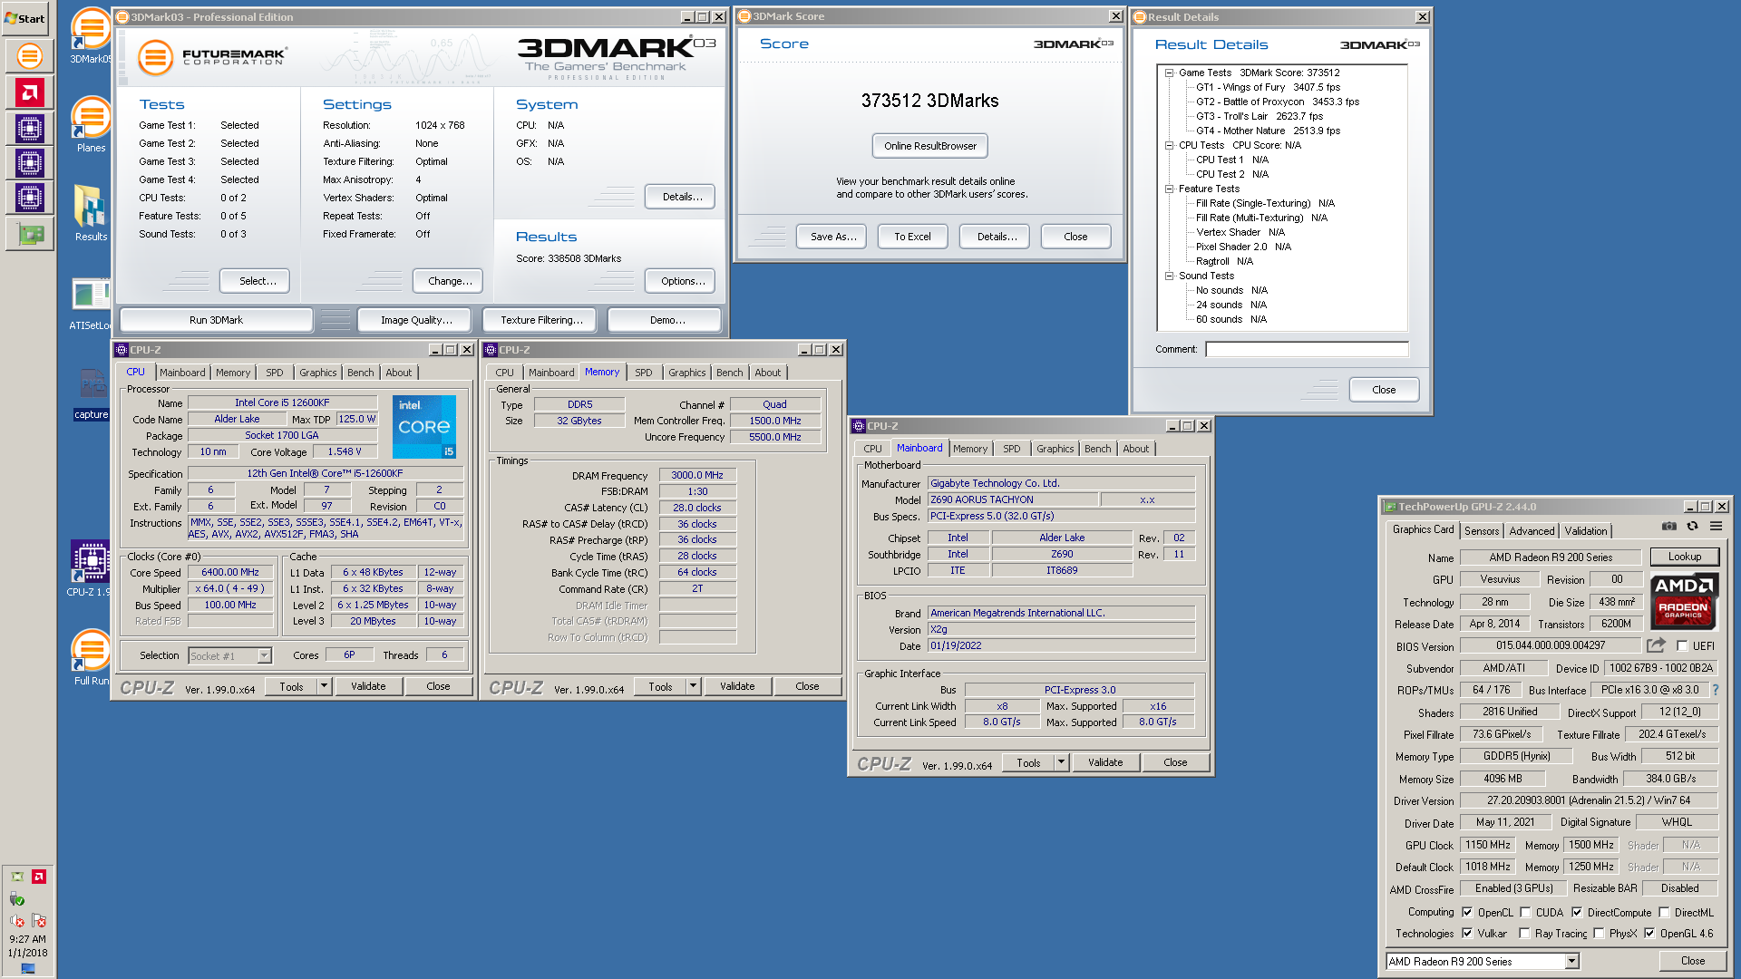The height and width of the screenshot is (979, 1741).
Task: Click the 3DMark Score window title icon
Action: pyautogui.click(x=744, y=16)
